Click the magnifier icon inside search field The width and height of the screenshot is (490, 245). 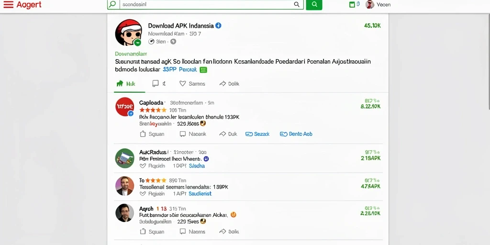point(297,4)
